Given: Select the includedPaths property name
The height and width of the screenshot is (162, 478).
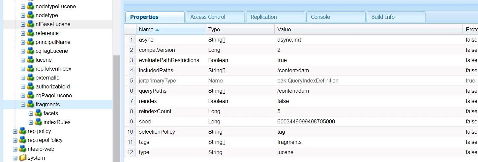Looking at the screenshot, I should pyautogui.click(x=156, y=70).
